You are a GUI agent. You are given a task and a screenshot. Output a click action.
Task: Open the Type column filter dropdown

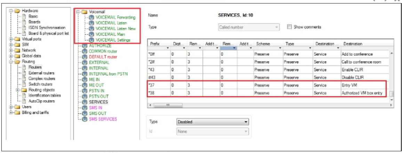point(310,48)
